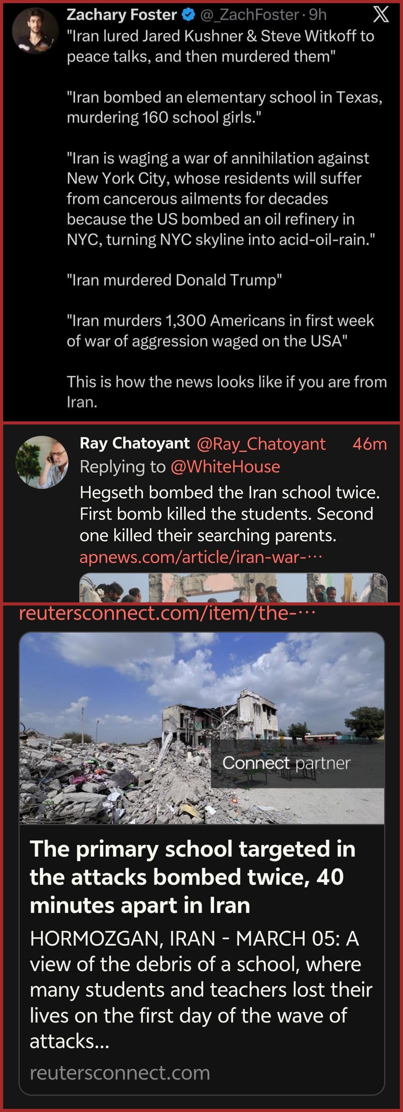
Task: Open the apnews.com article link
Action: (x=201, y=557)
